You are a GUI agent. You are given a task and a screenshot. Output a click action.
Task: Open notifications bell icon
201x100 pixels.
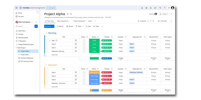[142, 8]
